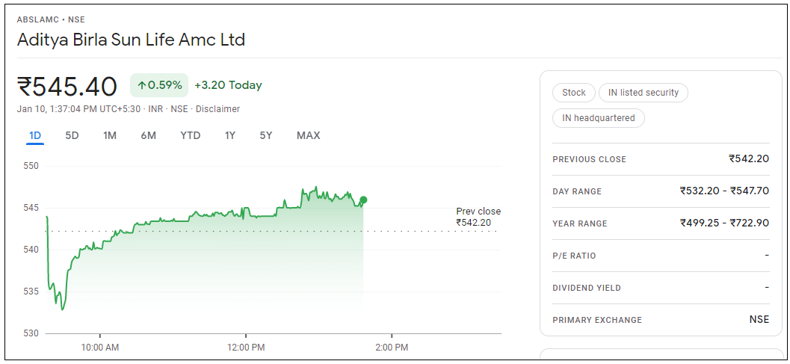This screenshot has width=790, height=364.
Task: Click the DIVIDEND YIELD label
Action: pyautogui.click(x=587, y=289)
